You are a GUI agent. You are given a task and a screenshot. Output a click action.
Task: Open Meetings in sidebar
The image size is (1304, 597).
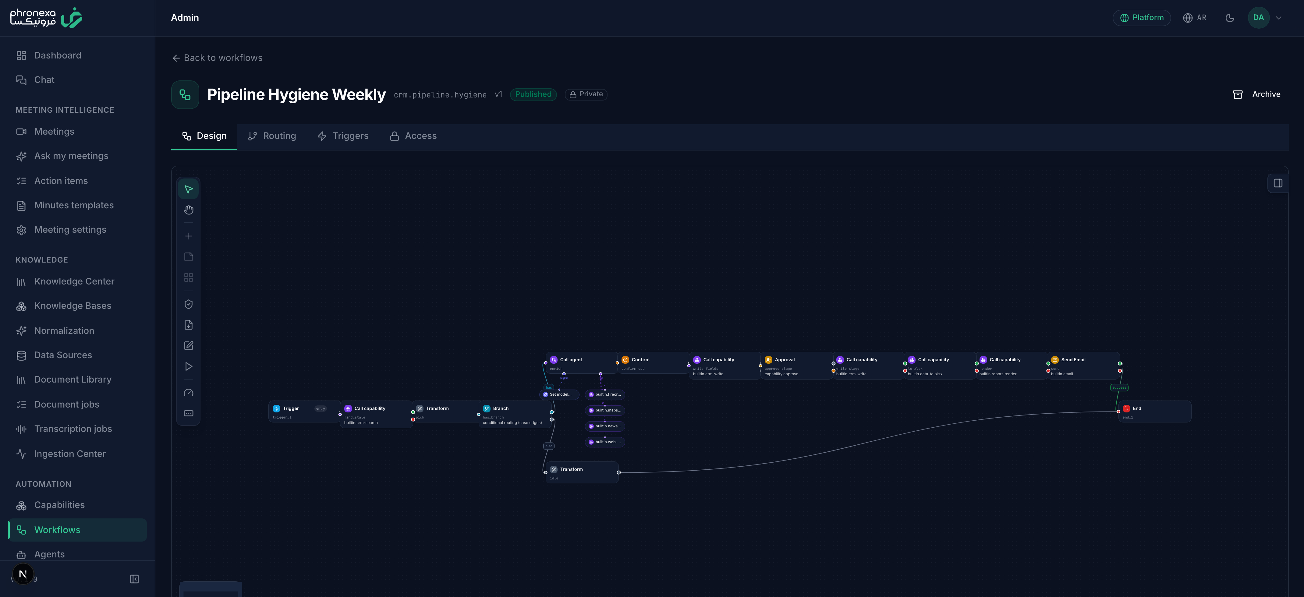tap(77, 132)
